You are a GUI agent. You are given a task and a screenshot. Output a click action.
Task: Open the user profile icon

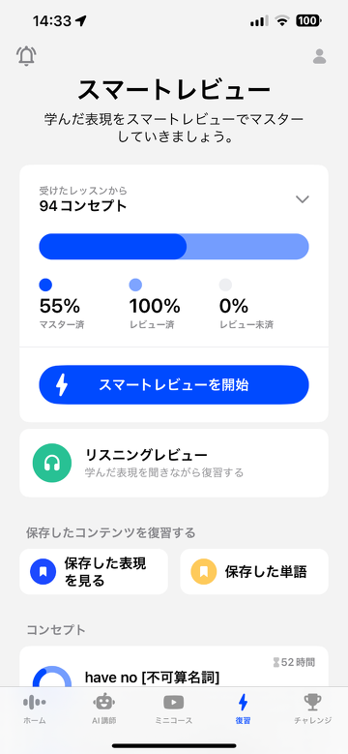click(319, 56)
